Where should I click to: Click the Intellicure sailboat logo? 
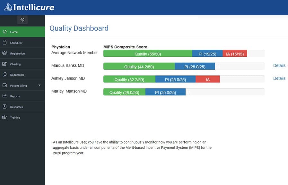(x=8, y=7)
